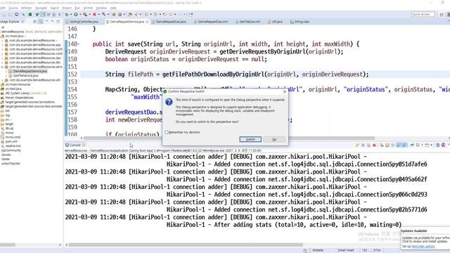Toggle Link with Editor in Package Explorer
Viewport: 450px width, 253px height.
(x=41, y=22)
